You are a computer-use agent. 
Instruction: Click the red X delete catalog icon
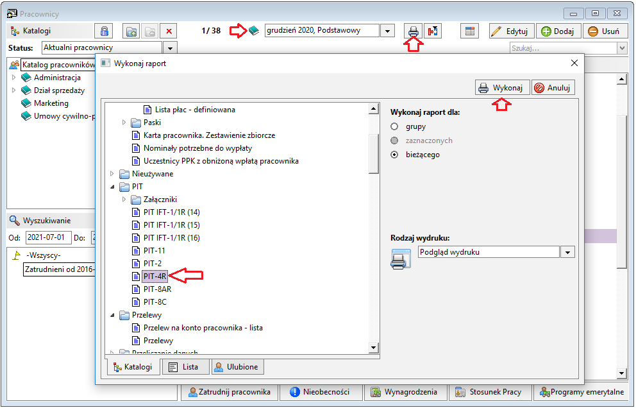169,31
